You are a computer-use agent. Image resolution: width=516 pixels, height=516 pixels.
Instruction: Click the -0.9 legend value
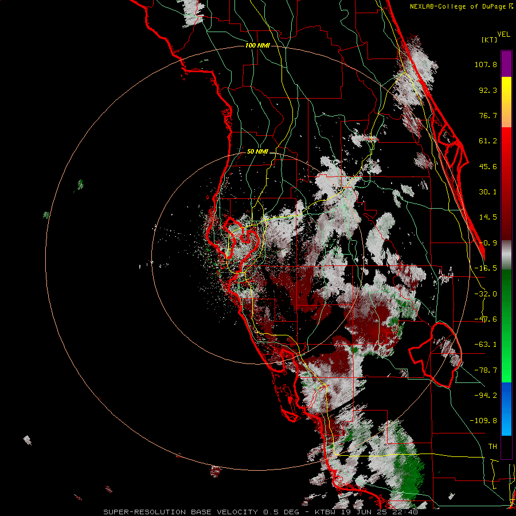tap(488, 243)
